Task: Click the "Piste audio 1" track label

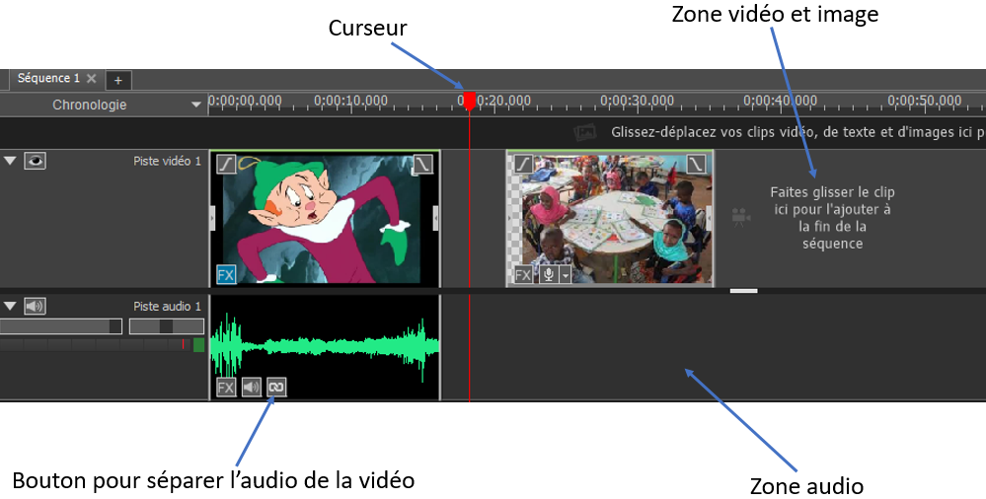Action: pos(167,306)
